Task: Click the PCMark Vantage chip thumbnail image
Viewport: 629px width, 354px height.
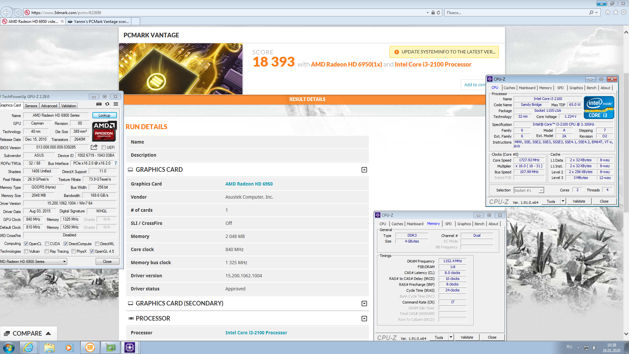Action: (x=181, y=69)
